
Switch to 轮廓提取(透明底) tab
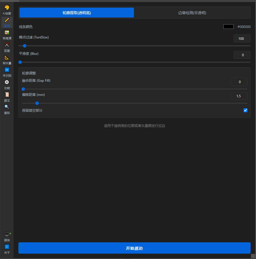point(77,13)
